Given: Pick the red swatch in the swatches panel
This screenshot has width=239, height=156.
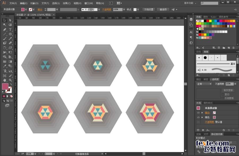Looking at the screenshot, I should (x=208, y=21).
